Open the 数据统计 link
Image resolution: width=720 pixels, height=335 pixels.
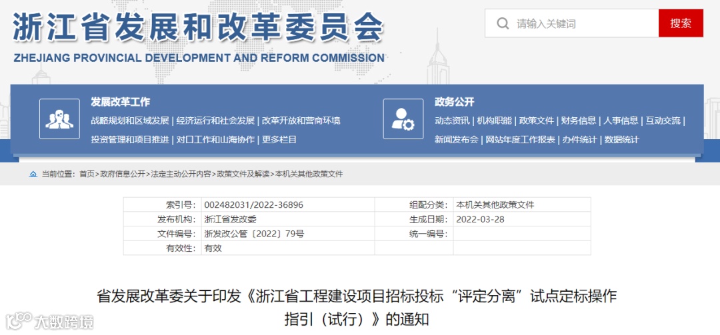622,139
